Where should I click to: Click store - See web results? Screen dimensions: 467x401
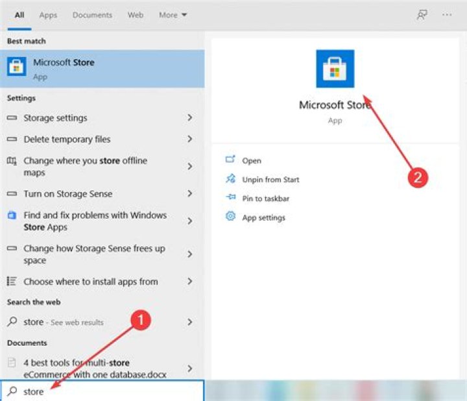[x=102, y=322]
